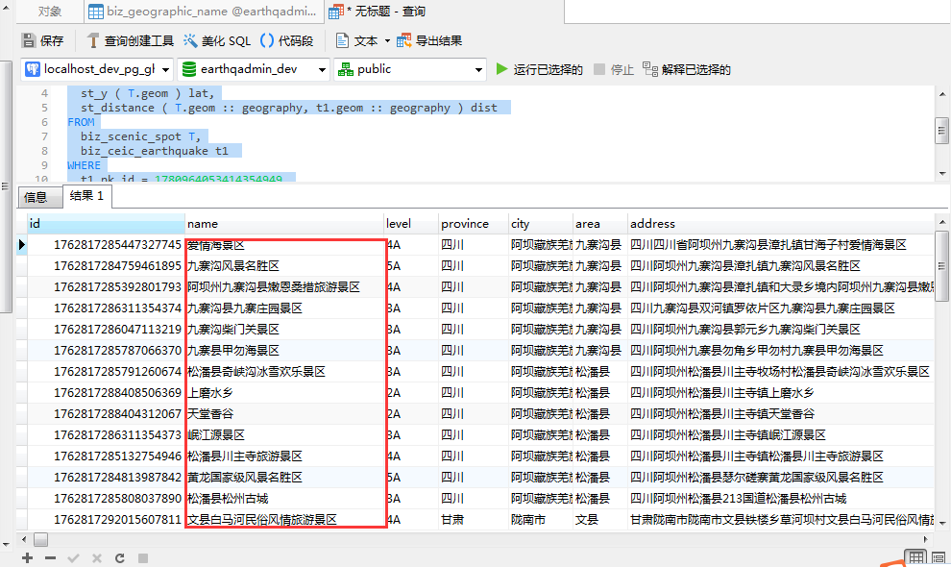Click the province column header
This screenshot has width=951, height=567.
coord(474,223)
